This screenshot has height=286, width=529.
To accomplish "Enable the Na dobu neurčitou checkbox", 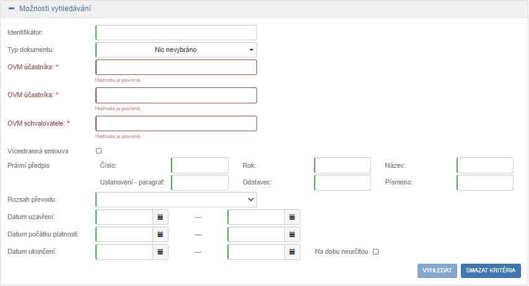I will pos(375,251).
